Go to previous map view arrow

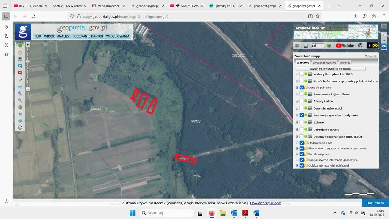pyautogui.click(x=20, y=114)
